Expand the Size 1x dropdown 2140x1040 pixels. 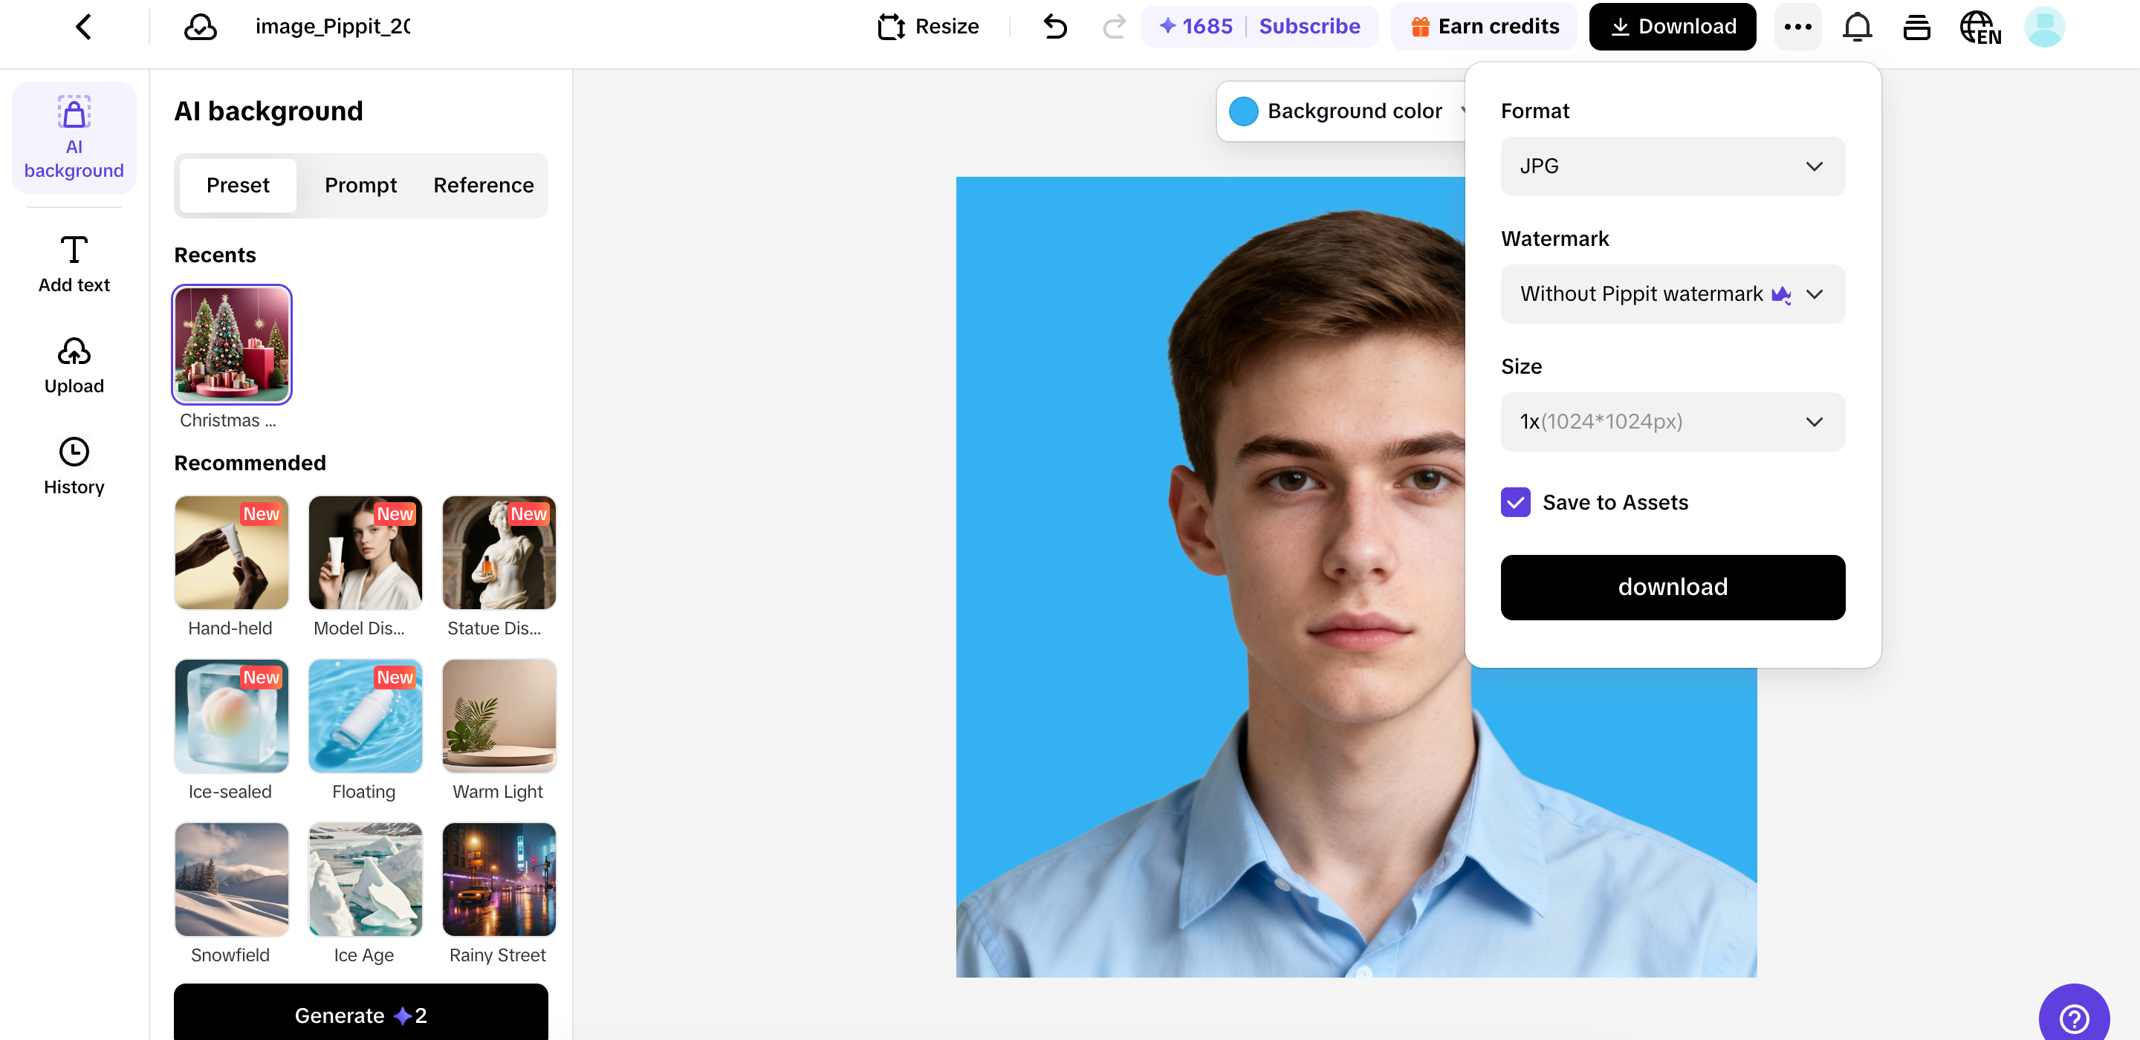[x=1673, y=422]
